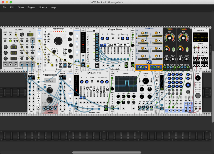Screen dimensions: 214x154
Task: Toggle the tube icon on second Vacuum module
Action: pyautogui.click(x=187, y=49)
